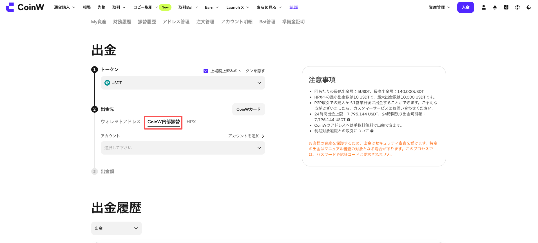Open the language globe icon
This screenshot has height=243, width=538.
(517, 7)
